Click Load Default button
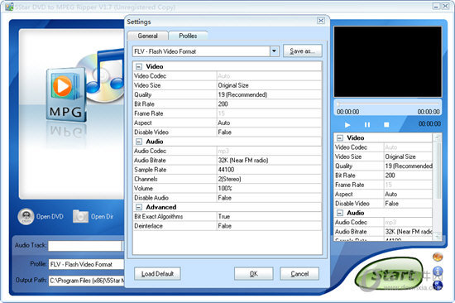This screenshot has width=455, height=303. [x=157, y=274]
